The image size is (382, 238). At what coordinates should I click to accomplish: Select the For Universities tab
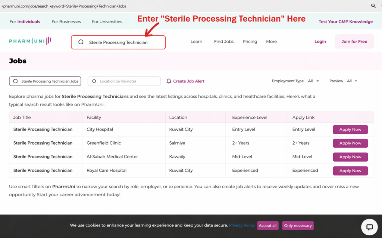pos(107,22)
